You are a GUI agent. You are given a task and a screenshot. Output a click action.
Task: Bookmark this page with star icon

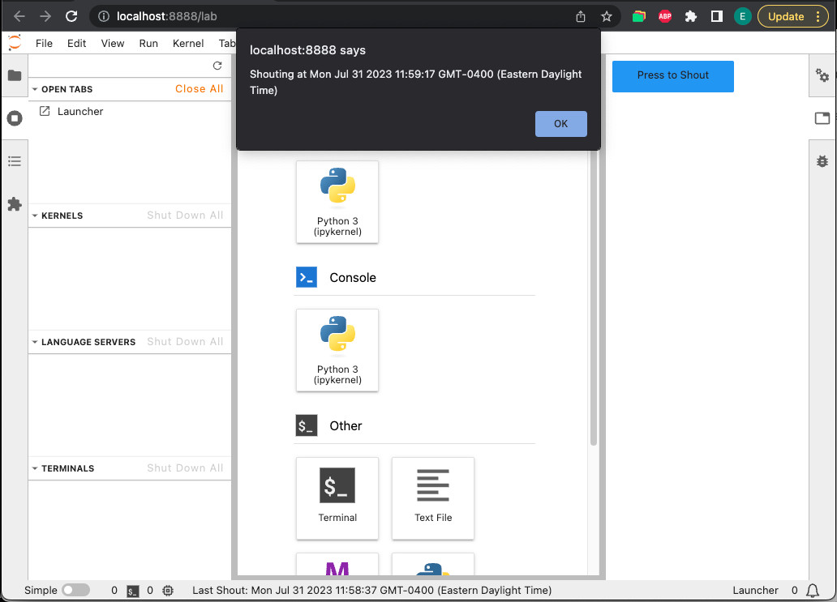tap(607, 16)
